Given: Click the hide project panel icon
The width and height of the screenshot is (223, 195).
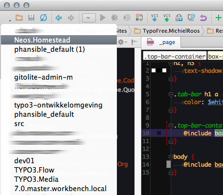Looking at the screenshot, I should coord(134,42).
